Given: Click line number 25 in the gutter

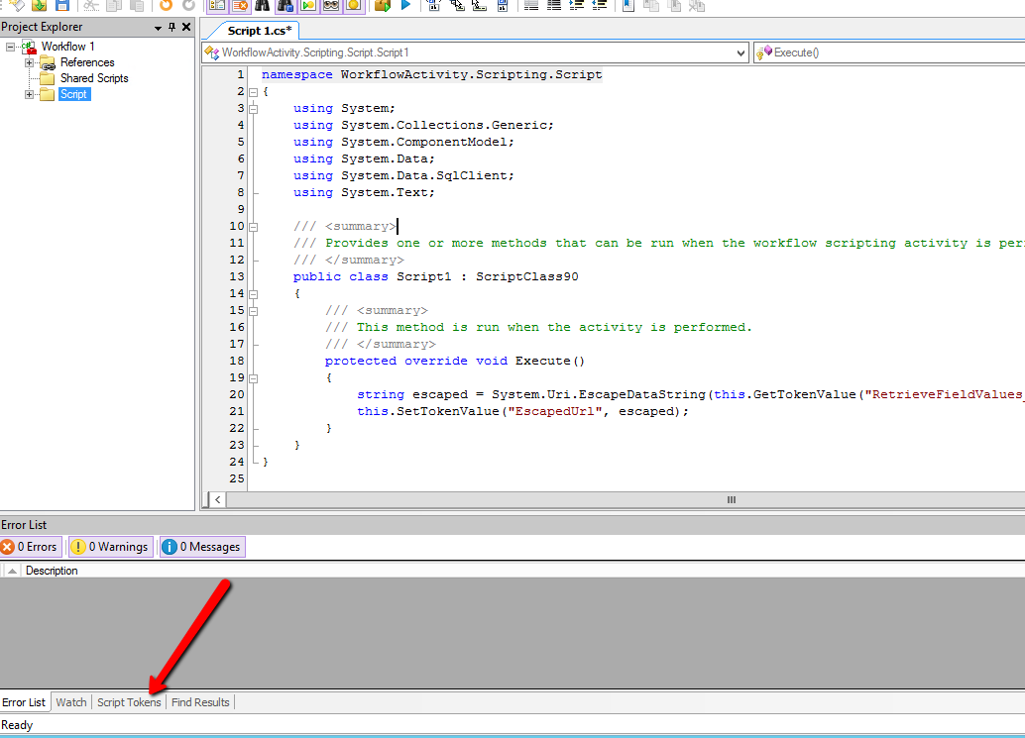Looking at the screenshot, I should pos(237,478).
